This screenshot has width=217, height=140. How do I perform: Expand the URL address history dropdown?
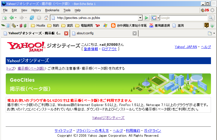point(140,18)
